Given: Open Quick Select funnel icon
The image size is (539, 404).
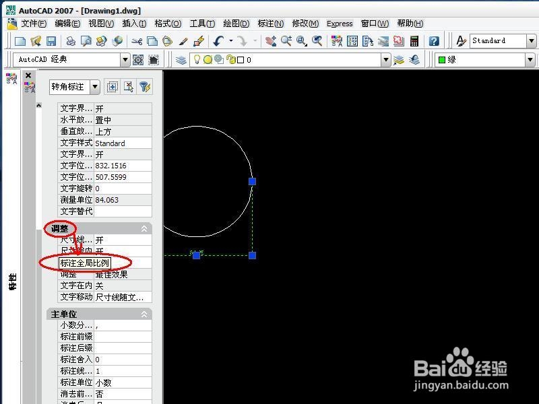Looking at the screenshot, I should tap(145, 87).
